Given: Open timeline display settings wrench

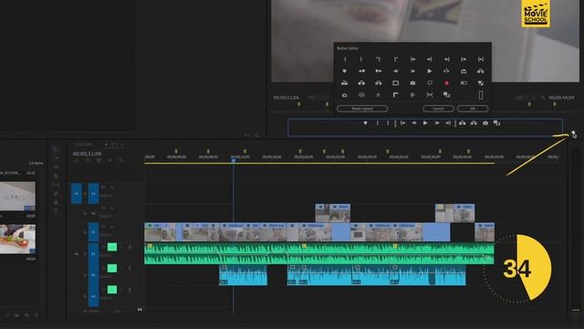Looking at the screenshot, I should 121,161.
